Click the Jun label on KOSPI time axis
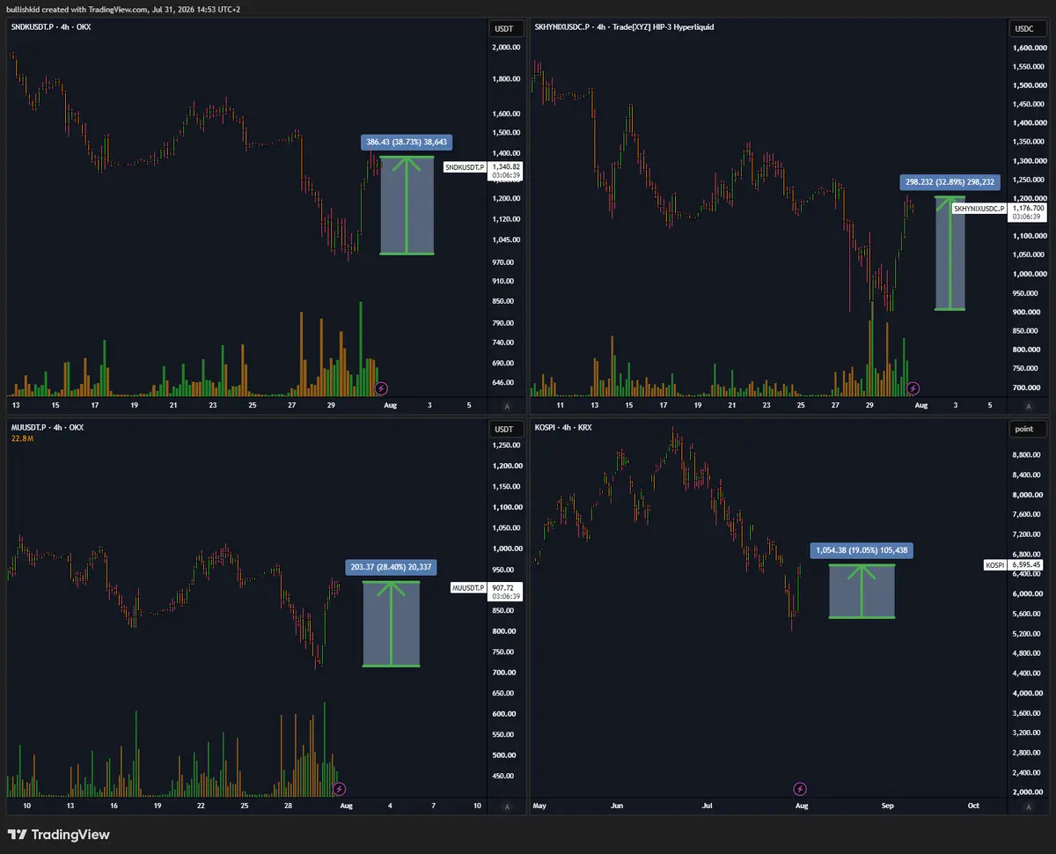 click(617, 806)
